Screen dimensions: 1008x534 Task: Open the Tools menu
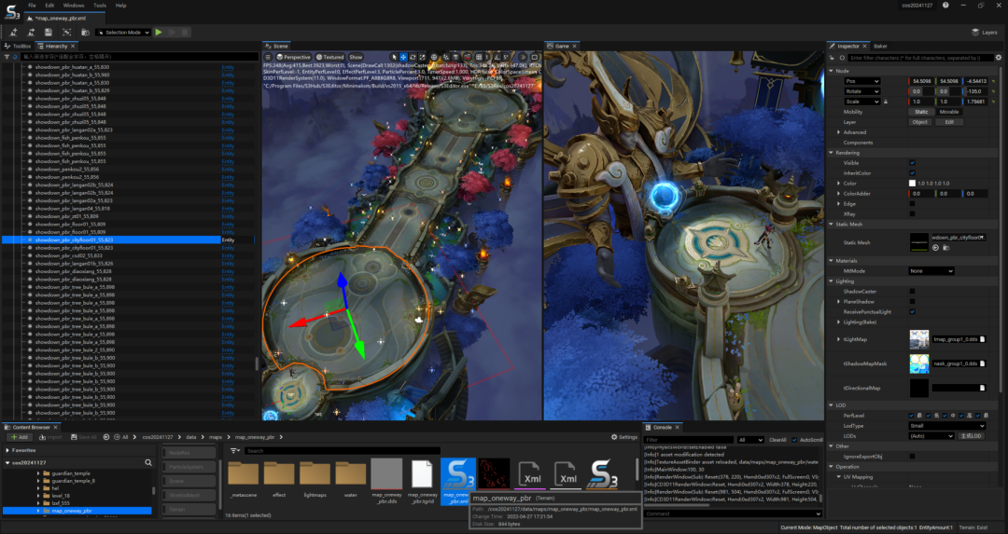click(x=100, y=6)
